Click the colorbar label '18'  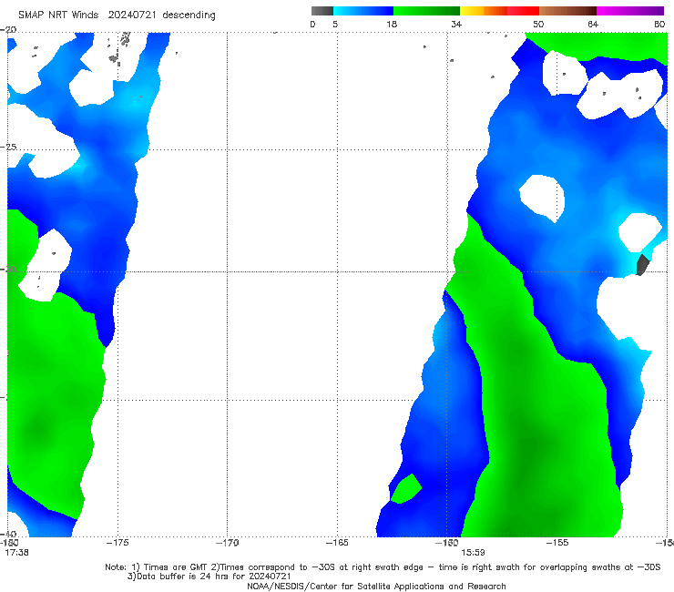[x=392, y=24]
